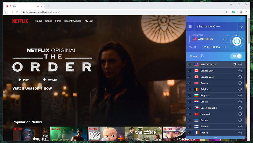Expand Estonia server list
This screenshot has height=143, width=253.
240,120
